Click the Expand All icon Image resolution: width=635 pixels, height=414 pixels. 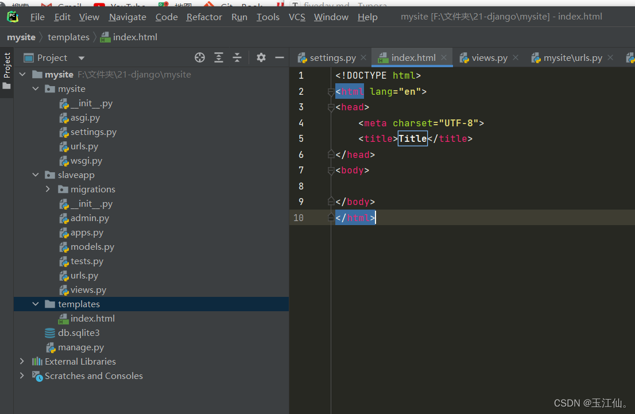(x=219, y=57)
